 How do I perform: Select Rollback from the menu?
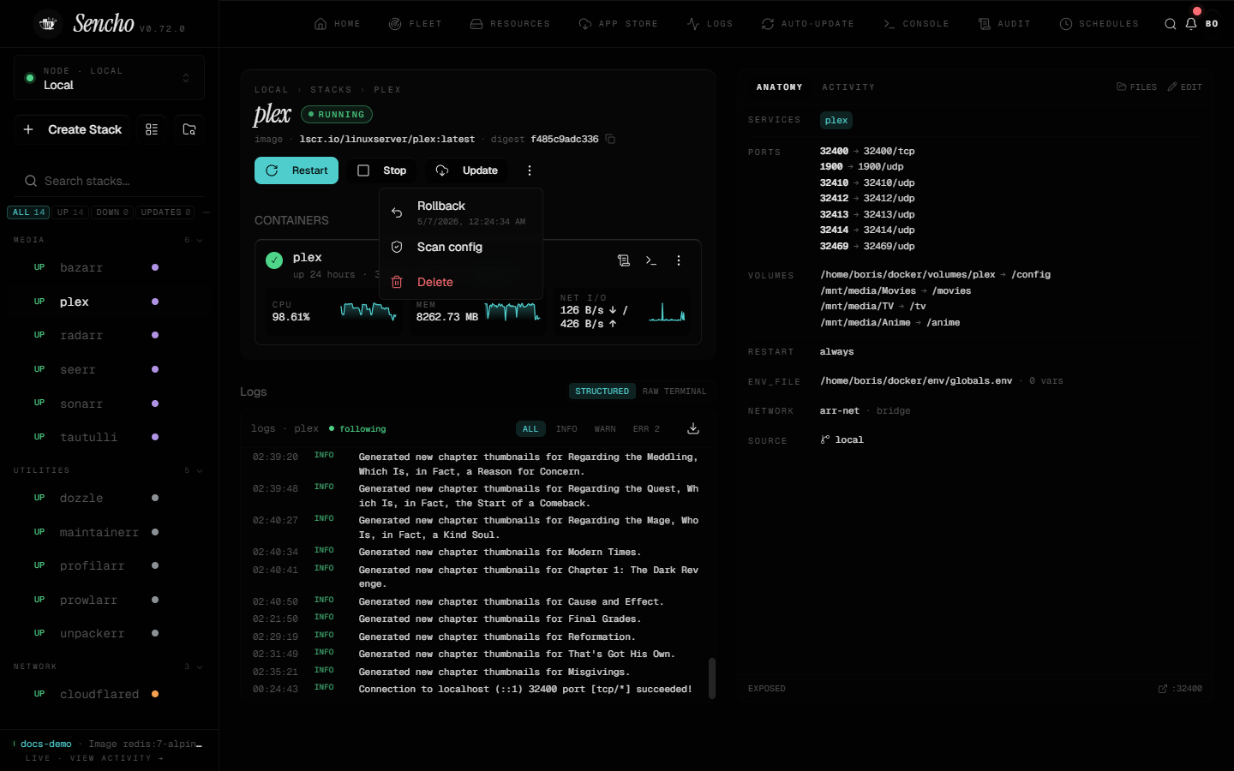click(x=461, y=212)
